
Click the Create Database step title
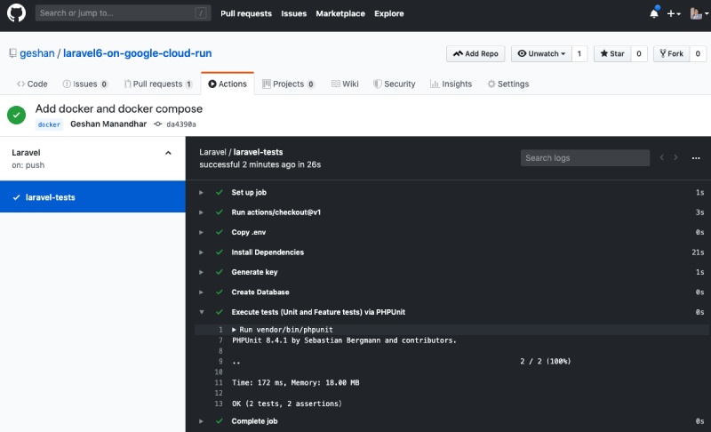(260, 292)
